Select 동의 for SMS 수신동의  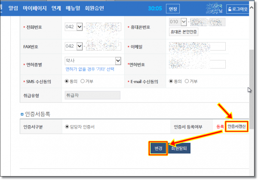click(x=66, y=81)
